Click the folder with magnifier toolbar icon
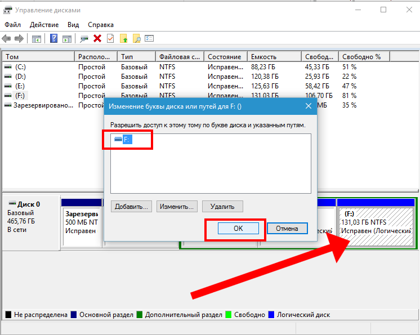The width and height of the screenshot is (420, 335). click(x=136, y=39)
